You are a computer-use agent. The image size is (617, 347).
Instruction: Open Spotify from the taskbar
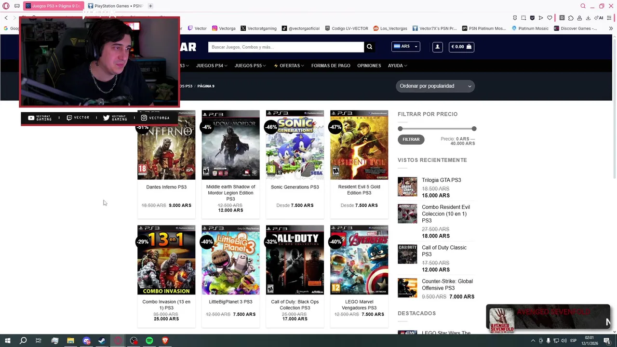click(x=149, y=341)
